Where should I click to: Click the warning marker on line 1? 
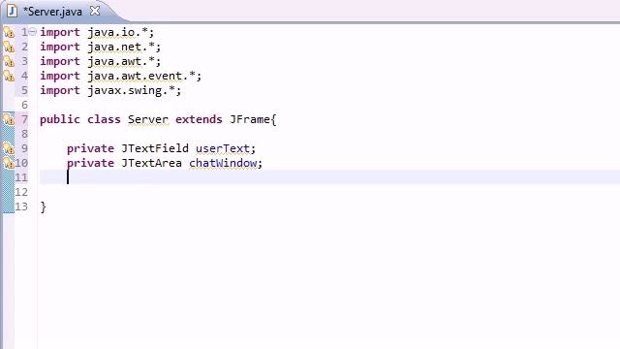(9, 32)
